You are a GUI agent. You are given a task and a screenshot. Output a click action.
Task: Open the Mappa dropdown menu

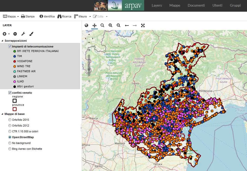pos(11,16)
